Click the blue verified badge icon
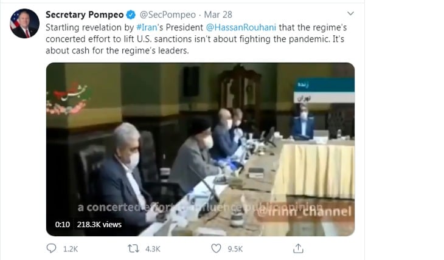 tap(131, 15)
